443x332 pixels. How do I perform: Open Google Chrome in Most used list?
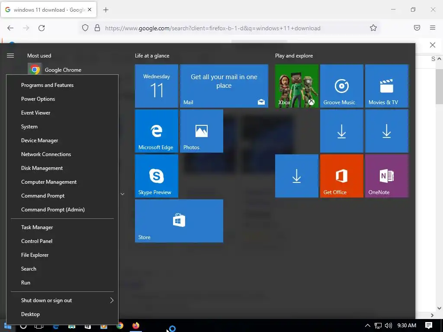point(63,70)
